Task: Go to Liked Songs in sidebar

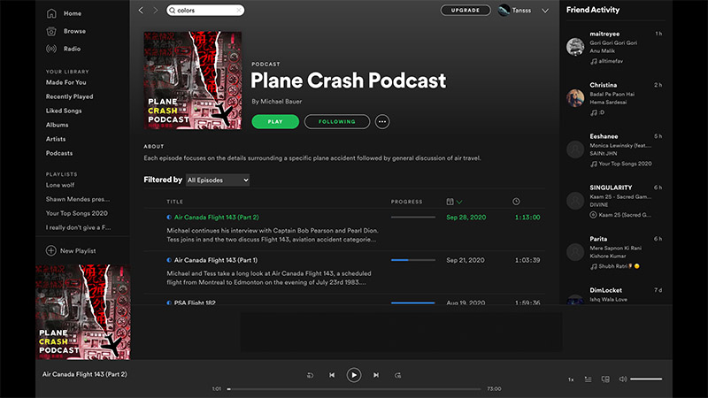Action: coord(63,111)
